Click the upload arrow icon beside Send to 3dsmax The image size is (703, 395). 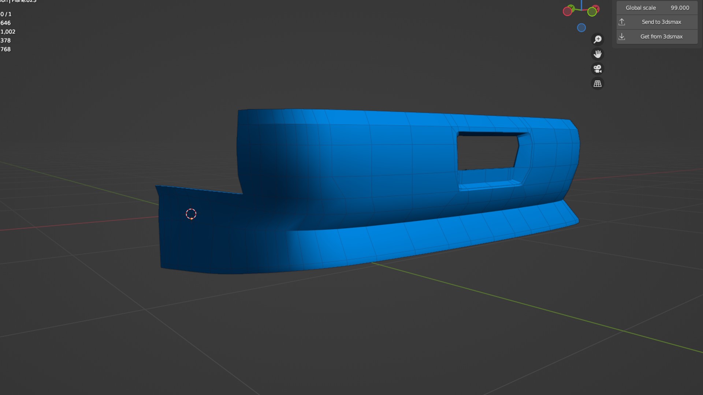622,22
